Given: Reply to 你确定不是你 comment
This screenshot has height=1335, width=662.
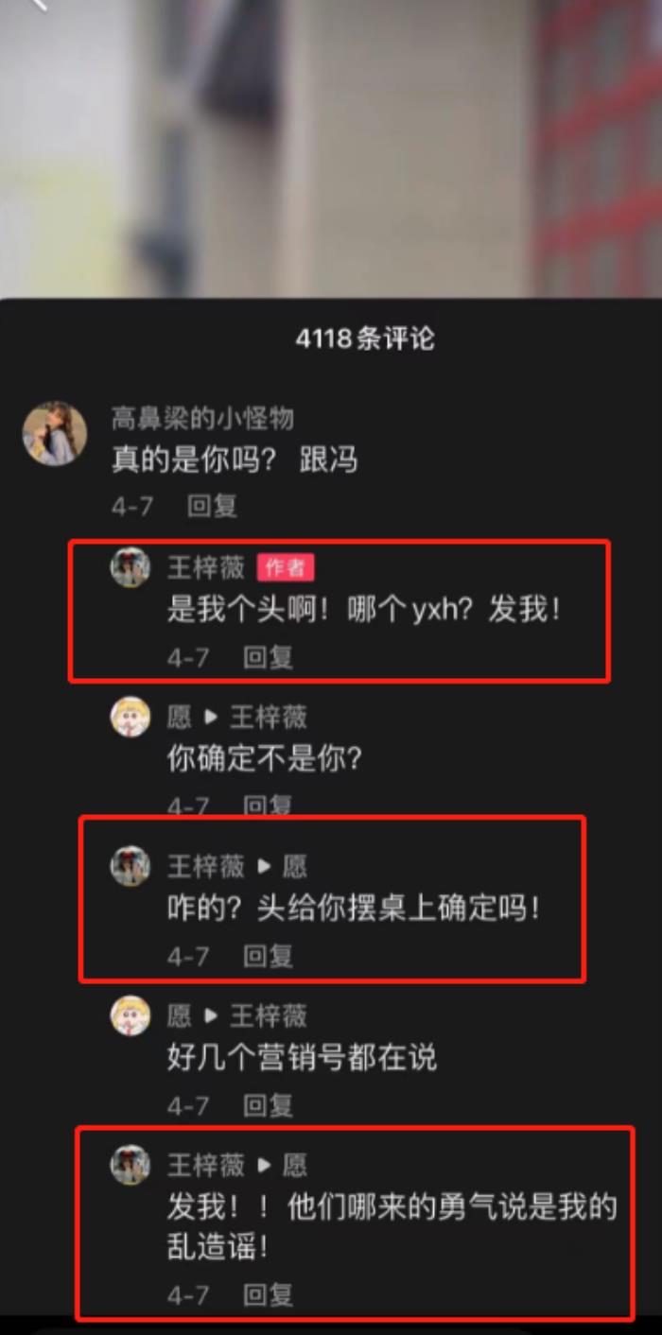Looking at the screenshot, I should 269,806.
